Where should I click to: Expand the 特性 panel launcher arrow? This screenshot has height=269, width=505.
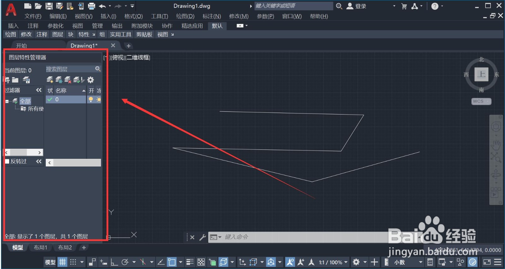[x=94, y=35]
